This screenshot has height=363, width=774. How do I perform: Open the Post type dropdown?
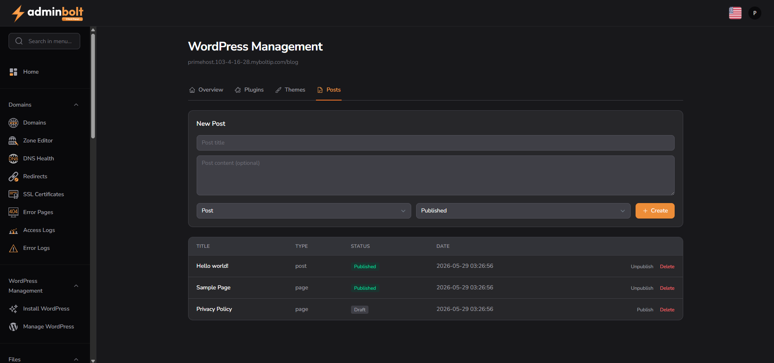(304, 211)
